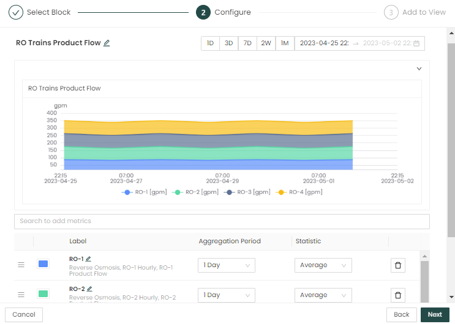Delete the RO-2 metric row
Viewport: 455px width, 324px height.
(398, 295)
